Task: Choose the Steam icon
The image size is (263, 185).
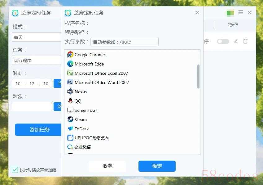Action: tap(70, 120)
